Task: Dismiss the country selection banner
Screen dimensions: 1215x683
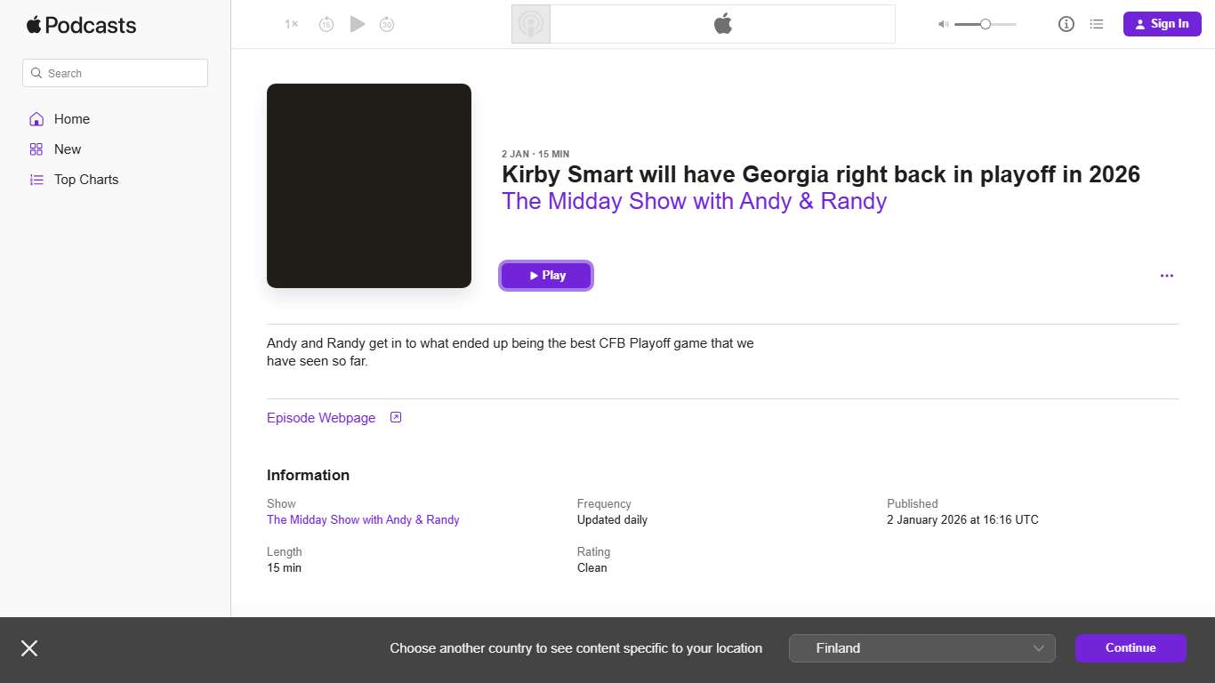Action: click(x=28, y=648)
